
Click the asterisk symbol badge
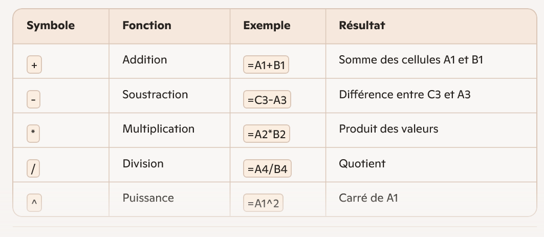pyautogui.click(x=34, y=134)
